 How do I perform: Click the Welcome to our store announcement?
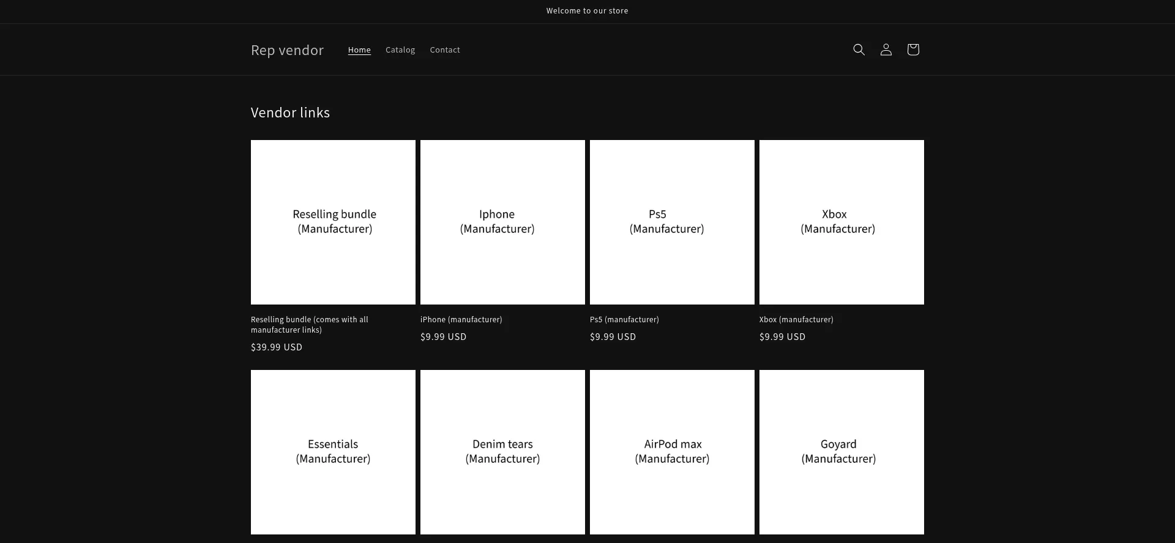point(587,11)
